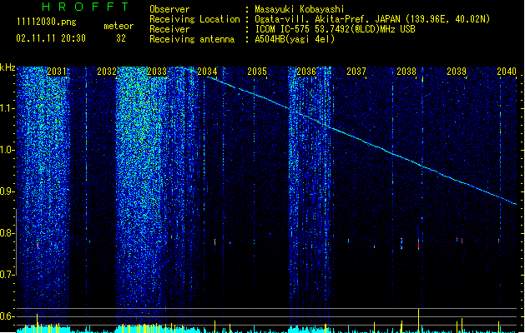Click the Observer label
The image size is (525, 333).
pyautogui.click(x=169, y=9)
